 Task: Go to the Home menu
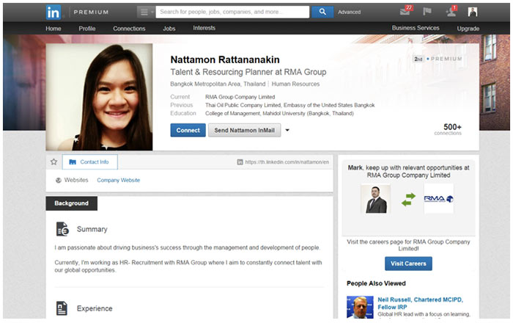click(53, 29)
